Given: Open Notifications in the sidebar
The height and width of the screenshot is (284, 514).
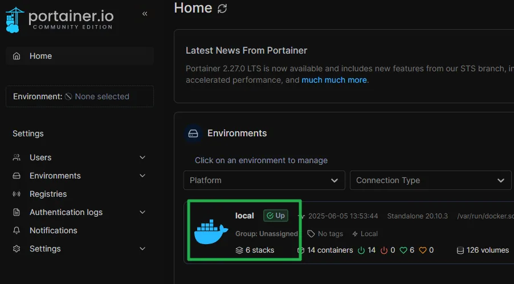Looking at the screenshot, I should 53,230.
